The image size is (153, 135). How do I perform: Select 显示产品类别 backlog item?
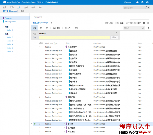[75, 101]
